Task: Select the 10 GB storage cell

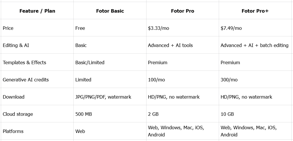Action: [227, 114]
